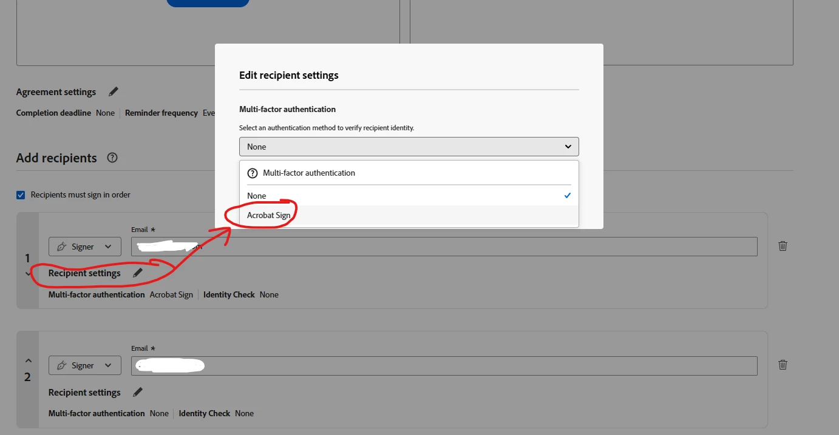
Task: Click the 'Agreement settings' heading
Action: (x=56, y=92)
